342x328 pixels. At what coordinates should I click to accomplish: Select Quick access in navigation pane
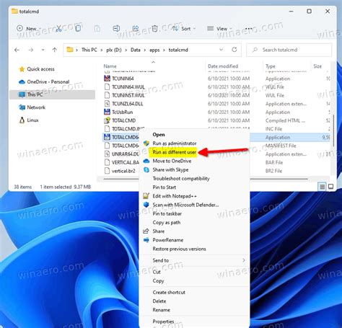(40, 69)
